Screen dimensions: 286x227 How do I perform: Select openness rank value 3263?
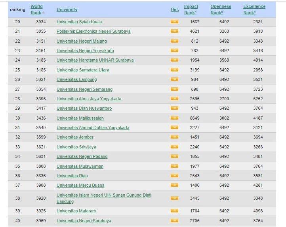(224, 31)
